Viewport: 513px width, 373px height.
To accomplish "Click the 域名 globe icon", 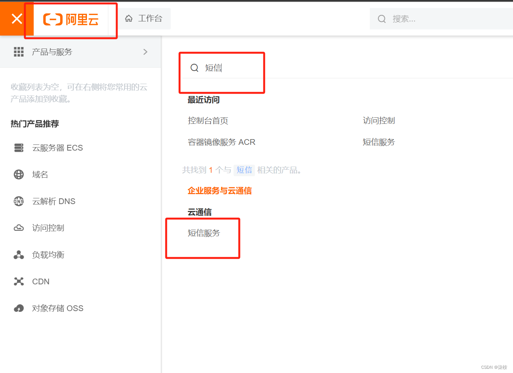I will click(19, 175).
